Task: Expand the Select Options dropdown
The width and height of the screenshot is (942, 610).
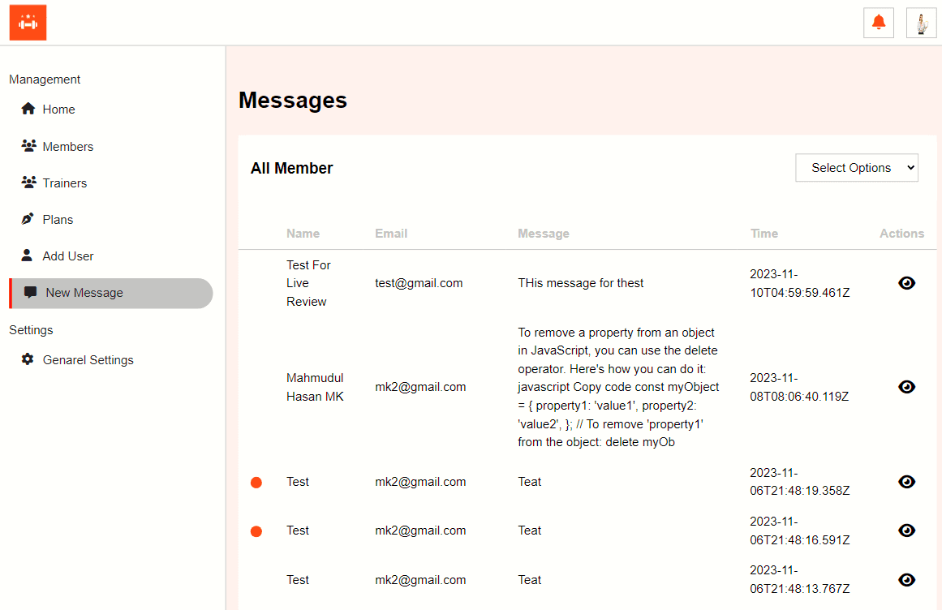Action: 857,168
